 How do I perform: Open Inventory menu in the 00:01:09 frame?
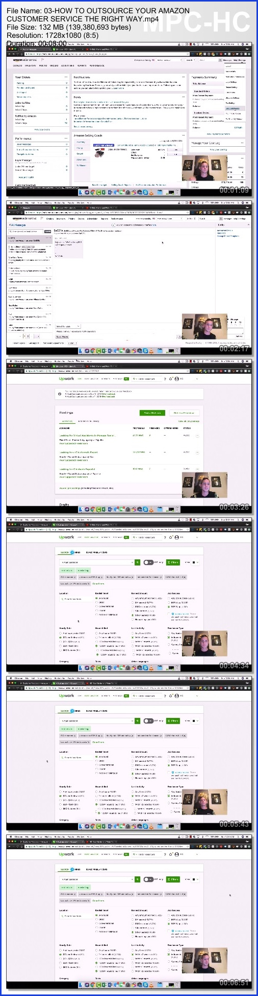(x=31, y=65)
